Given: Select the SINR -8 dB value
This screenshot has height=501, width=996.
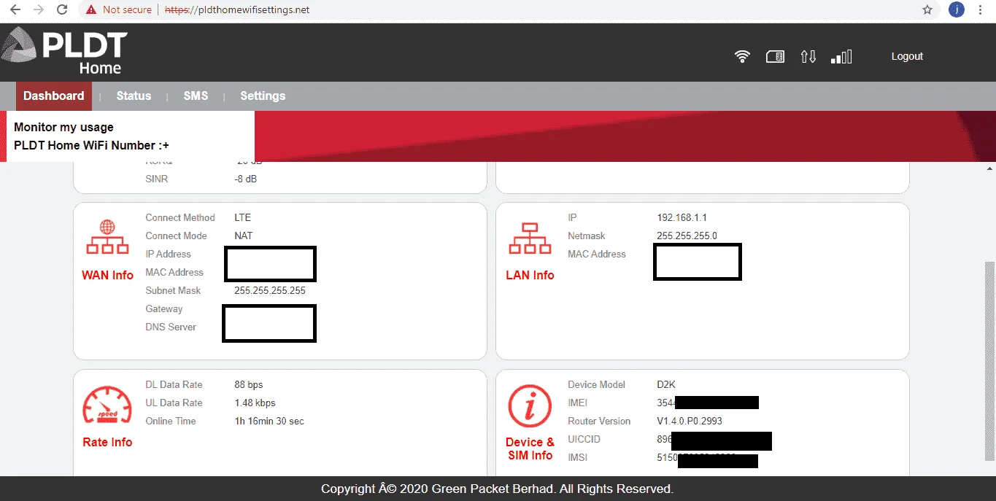Looking at the screenshot, I should 245,179.
